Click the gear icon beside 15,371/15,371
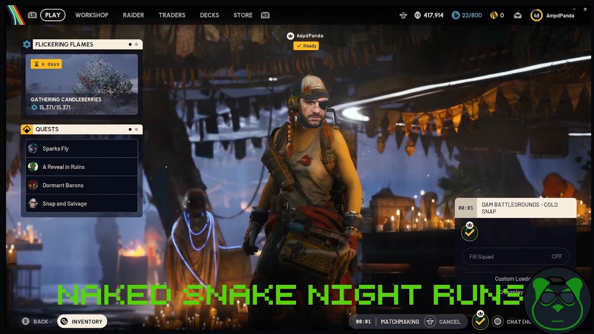This screenshot has width=594, height=334. [34, 108]
